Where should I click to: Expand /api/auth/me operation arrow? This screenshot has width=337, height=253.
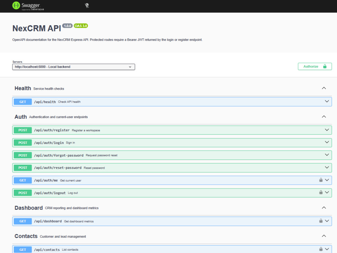(327, 180)
